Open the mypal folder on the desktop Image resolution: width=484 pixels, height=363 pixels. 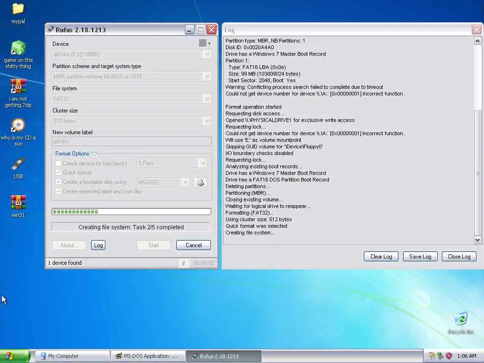coord(18,9)
